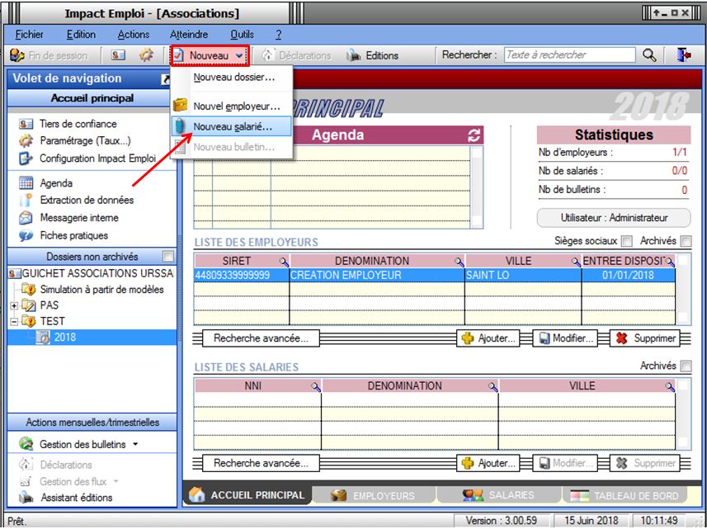
Task: Click the person icon next to Nouveau salarié
Action: pyautogui.click(x=181, y=127)
